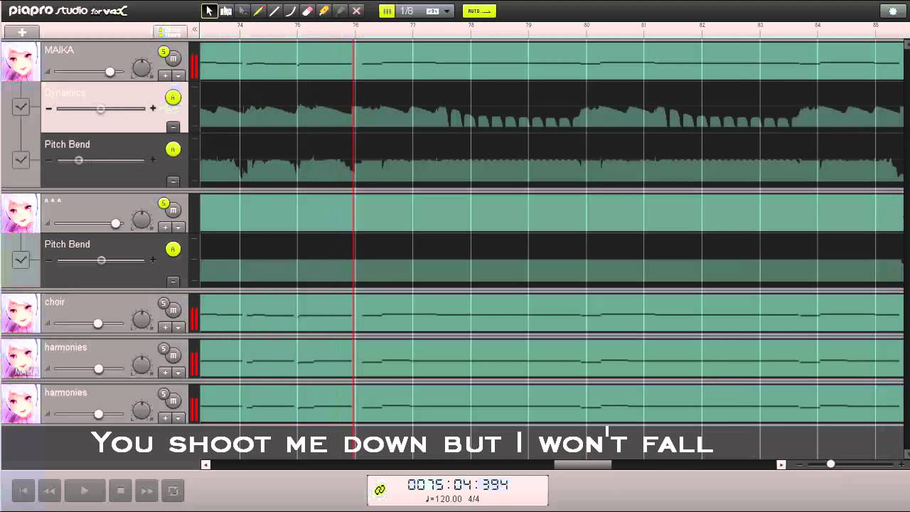Viewport: 910px width, 512px height.
Task: Adjust the MAIKA track volume slider
Action: point(109,72)
